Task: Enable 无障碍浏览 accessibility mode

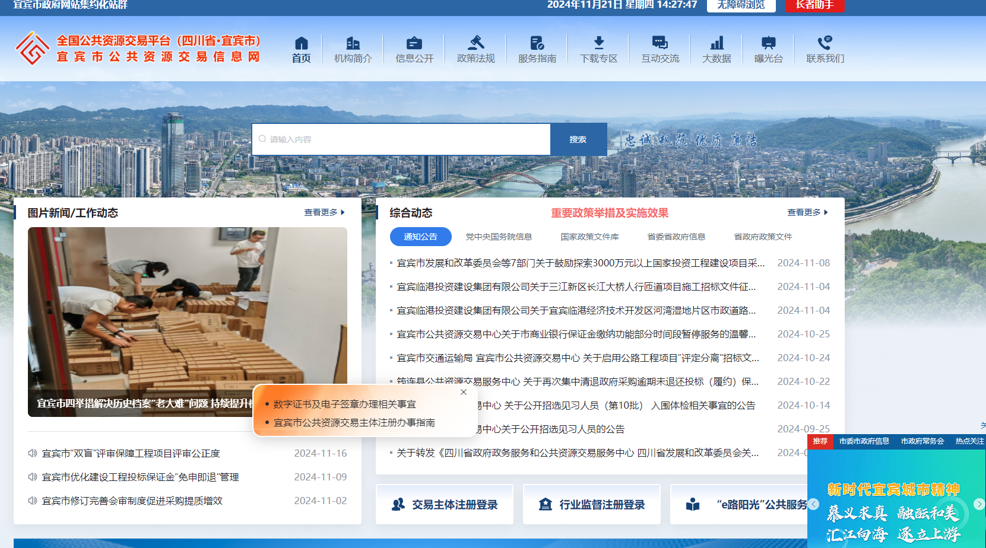Action: pos(741,7)
